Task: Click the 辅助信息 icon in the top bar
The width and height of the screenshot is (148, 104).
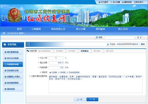Action: 123,2
